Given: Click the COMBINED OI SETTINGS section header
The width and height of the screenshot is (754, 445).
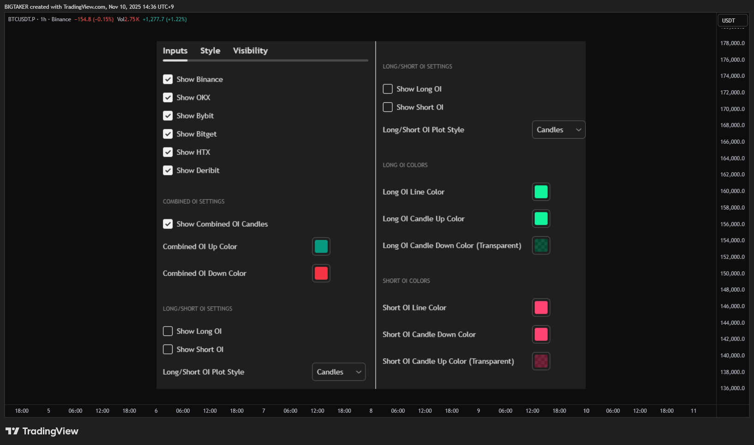Looking at the screenshot, I should (x=194, y=201).
